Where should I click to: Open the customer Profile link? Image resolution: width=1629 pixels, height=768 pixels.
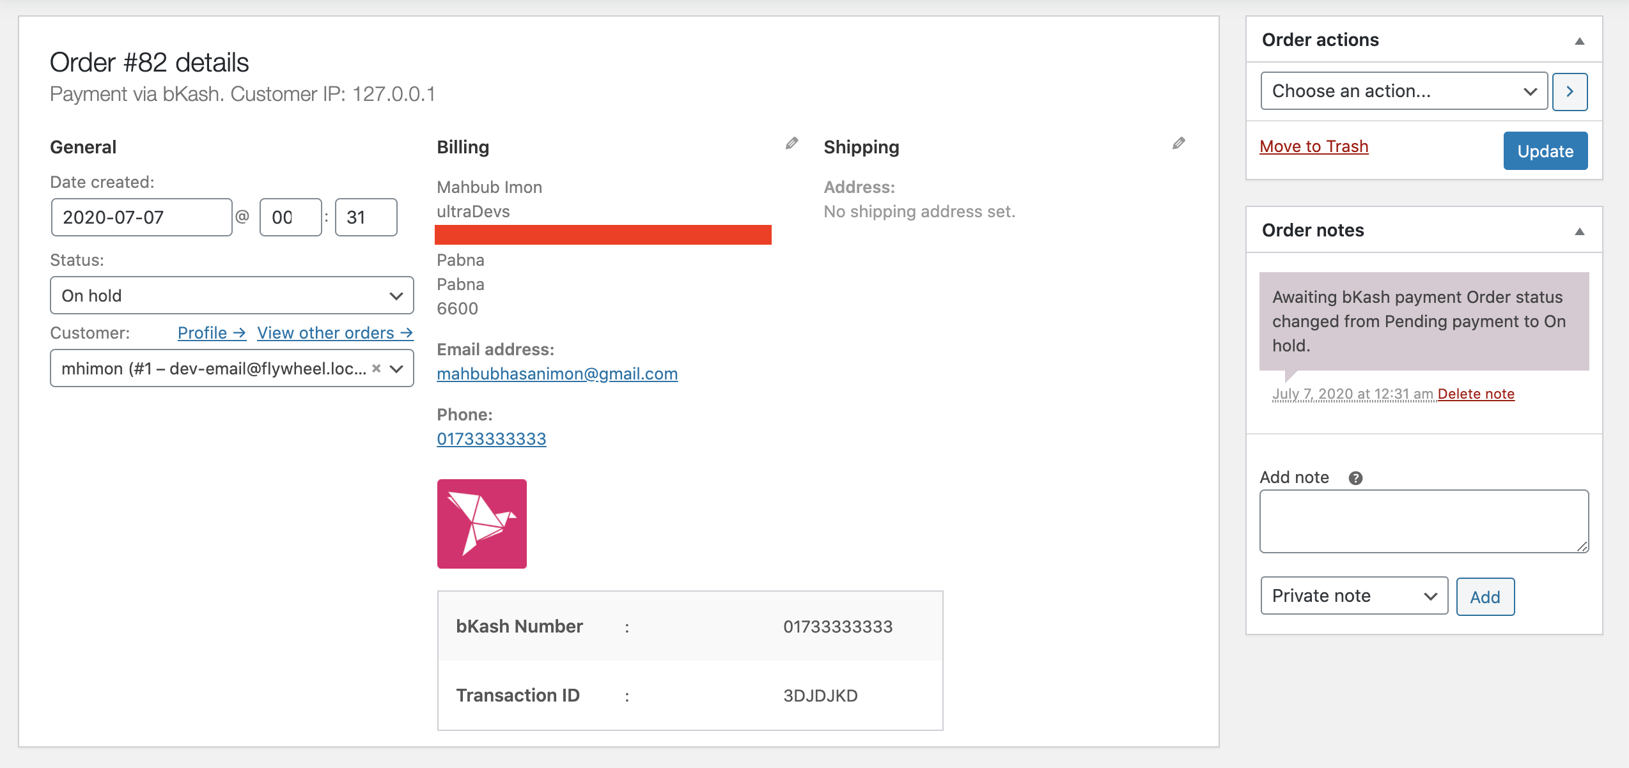tap(211, 332)
